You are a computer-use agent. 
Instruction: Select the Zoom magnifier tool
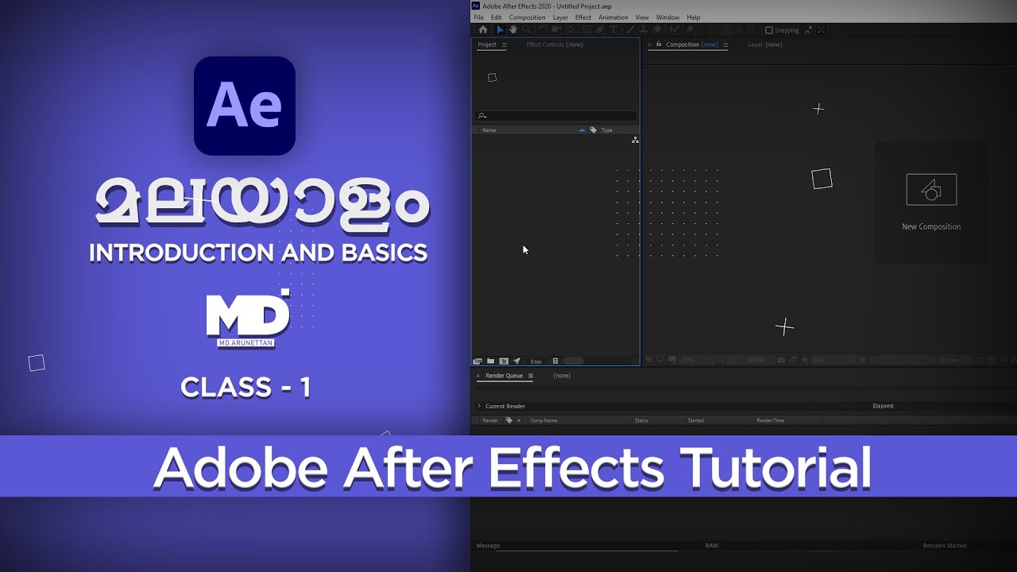click(x=526, y=30)
